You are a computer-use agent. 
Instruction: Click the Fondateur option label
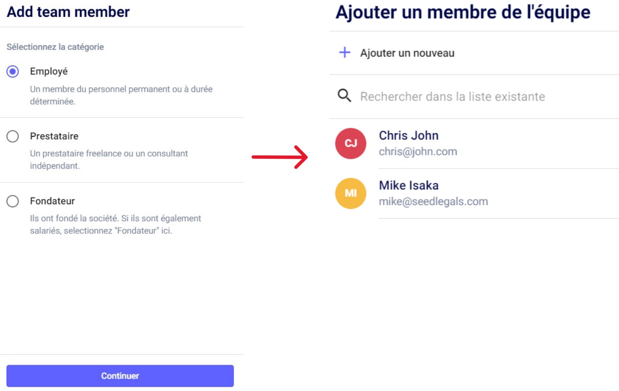[52, 201]
